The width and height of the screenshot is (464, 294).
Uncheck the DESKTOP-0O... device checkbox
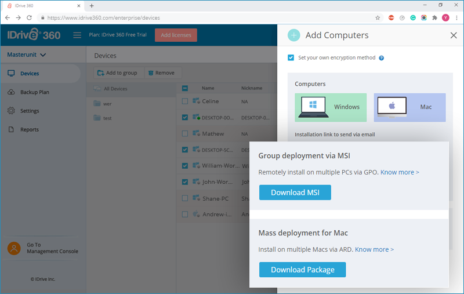point(185,117)
